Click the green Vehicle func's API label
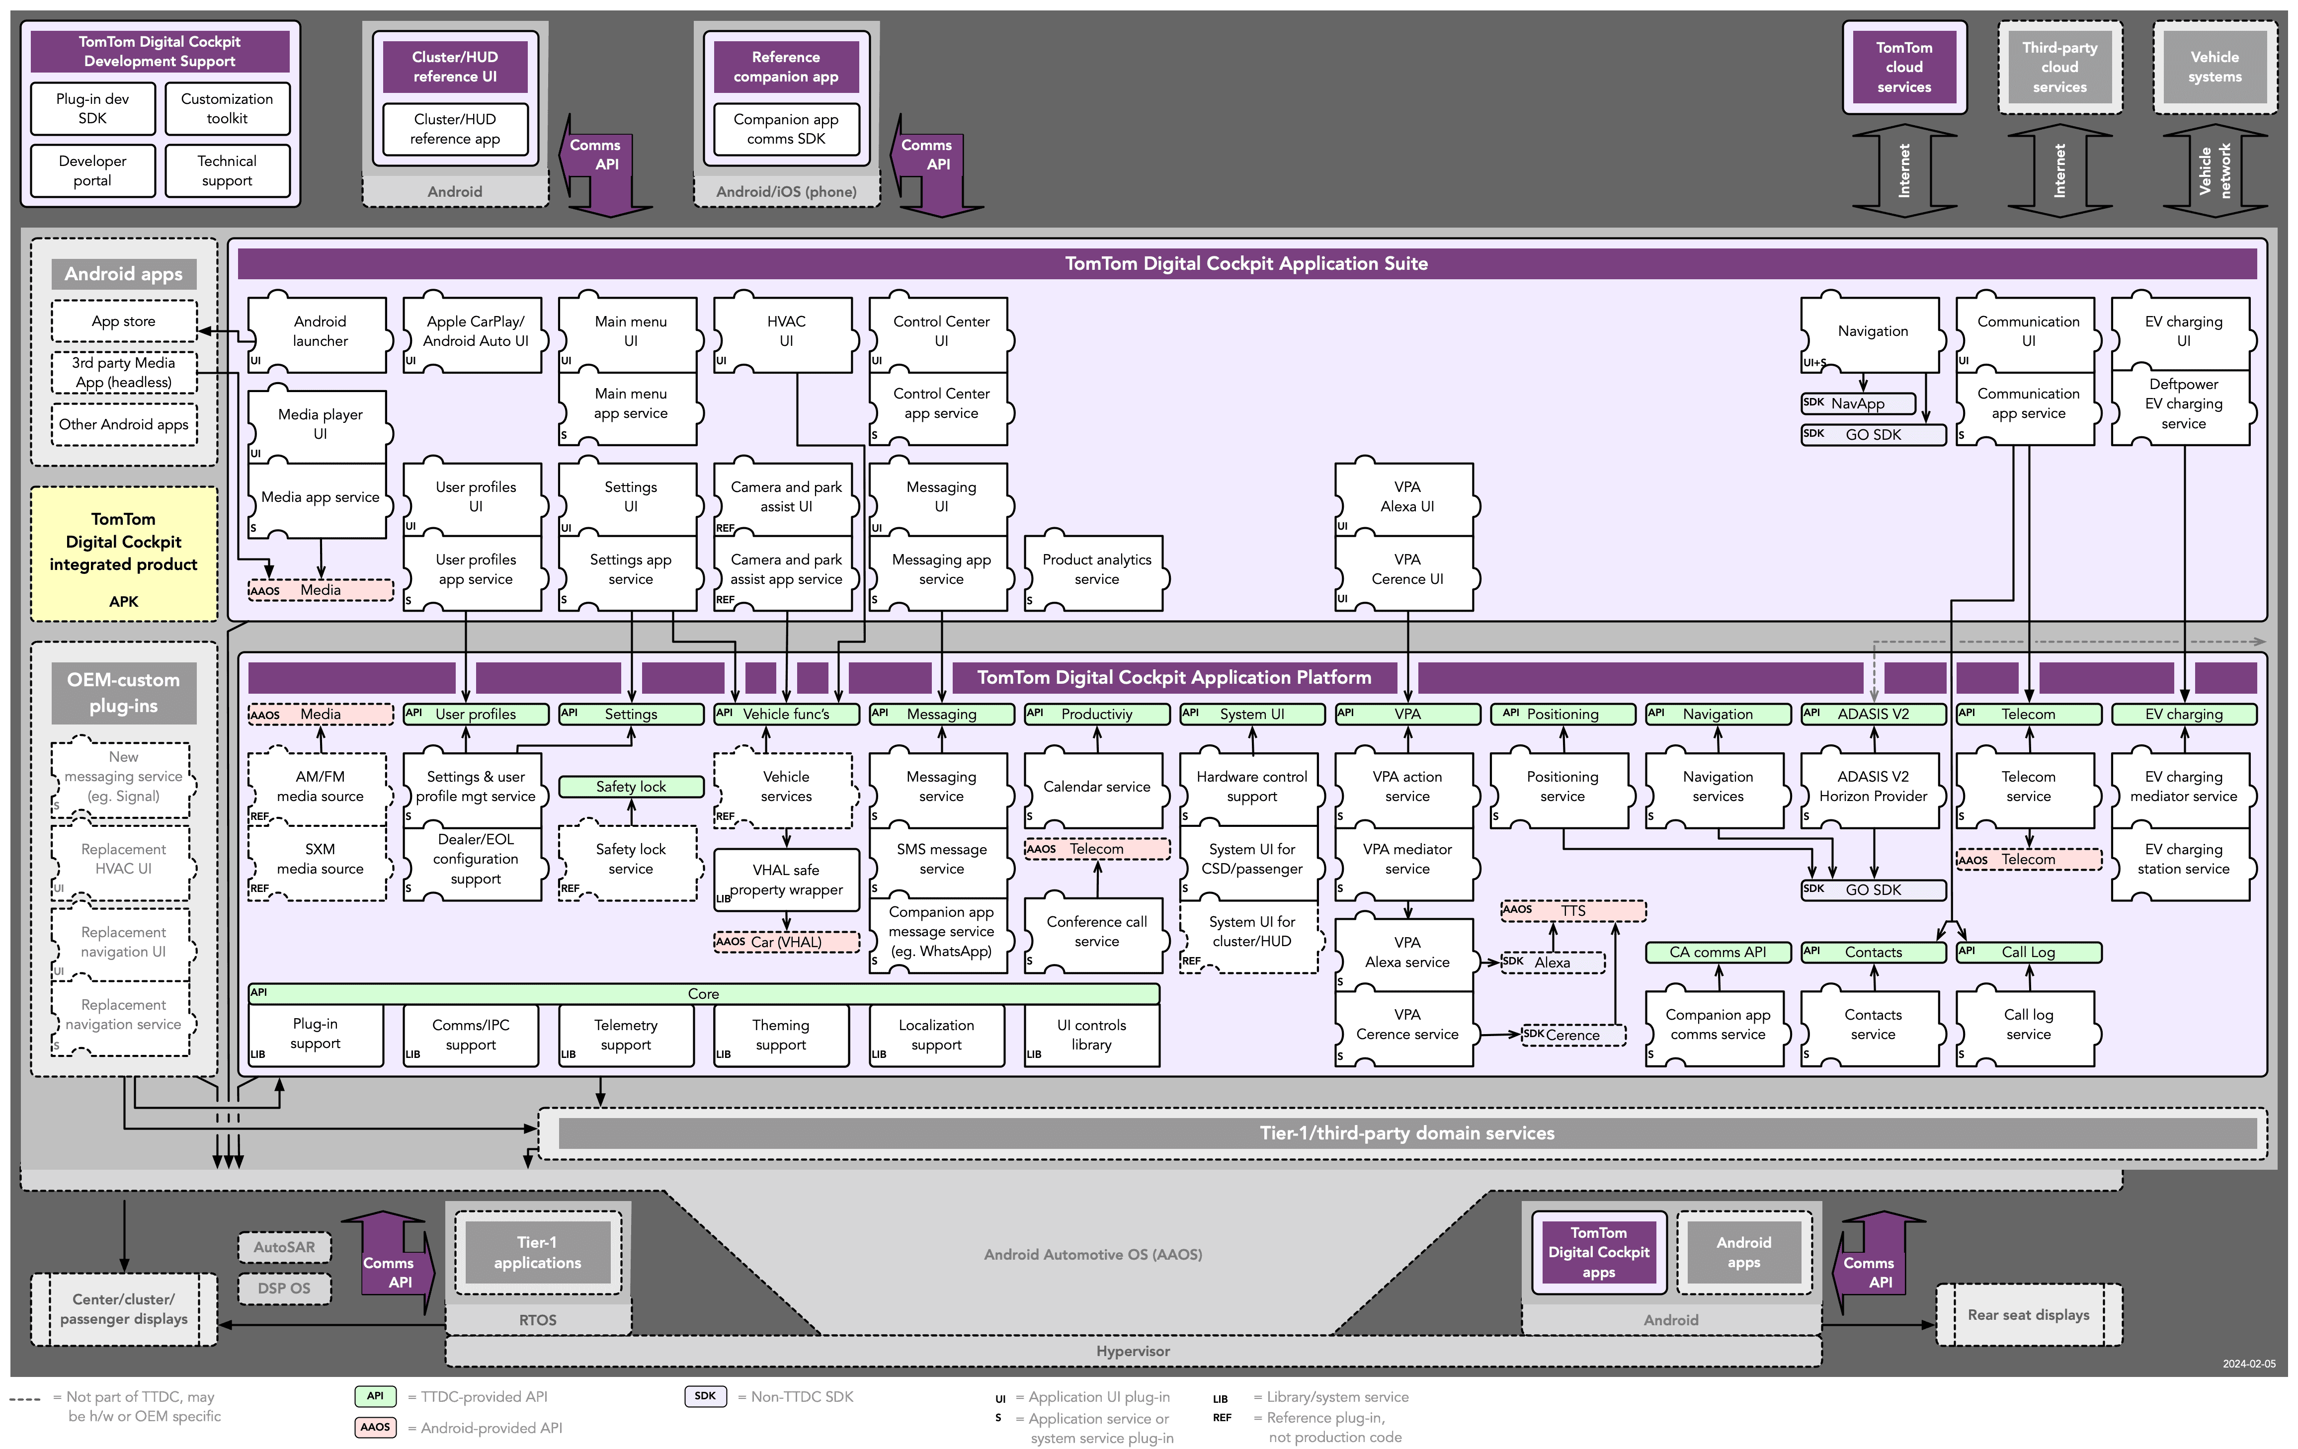This screenshot has width=2298, height=1449. point(785,714)
